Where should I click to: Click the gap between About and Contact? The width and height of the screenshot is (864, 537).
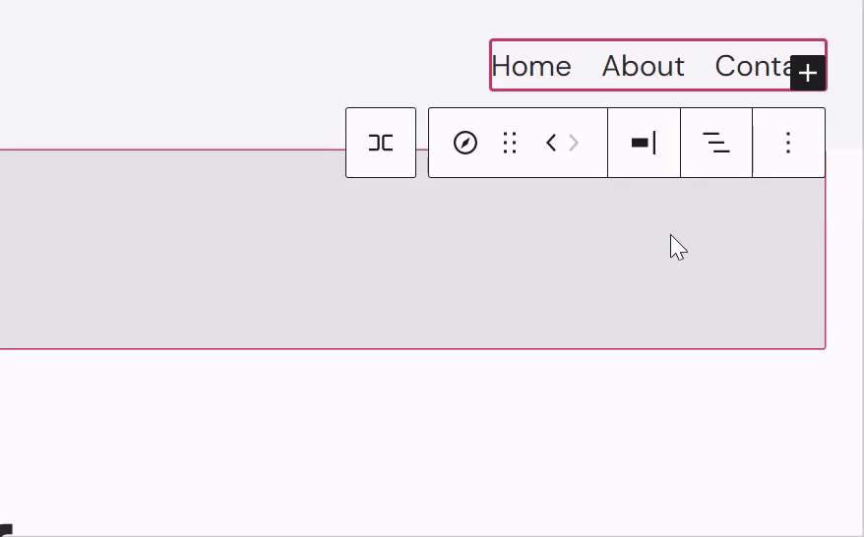pyautogui.click(x=700, y=66)
